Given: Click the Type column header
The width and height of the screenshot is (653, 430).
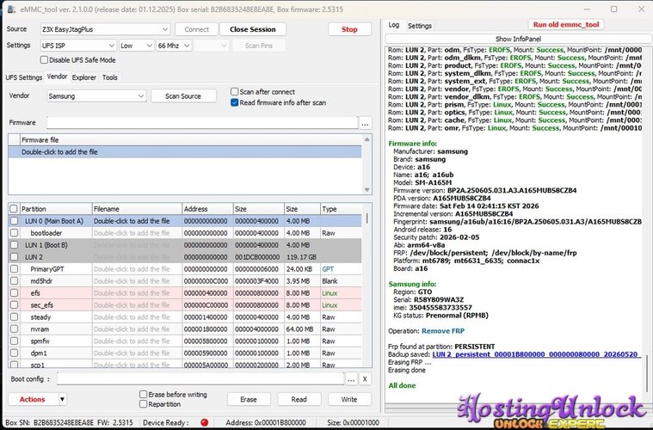Looking at the screenshot, I should tap(341, 209).
